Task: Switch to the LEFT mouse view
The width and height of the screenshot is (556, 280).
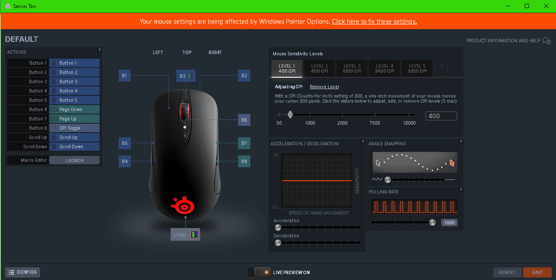Action: [x=158, y=52]
